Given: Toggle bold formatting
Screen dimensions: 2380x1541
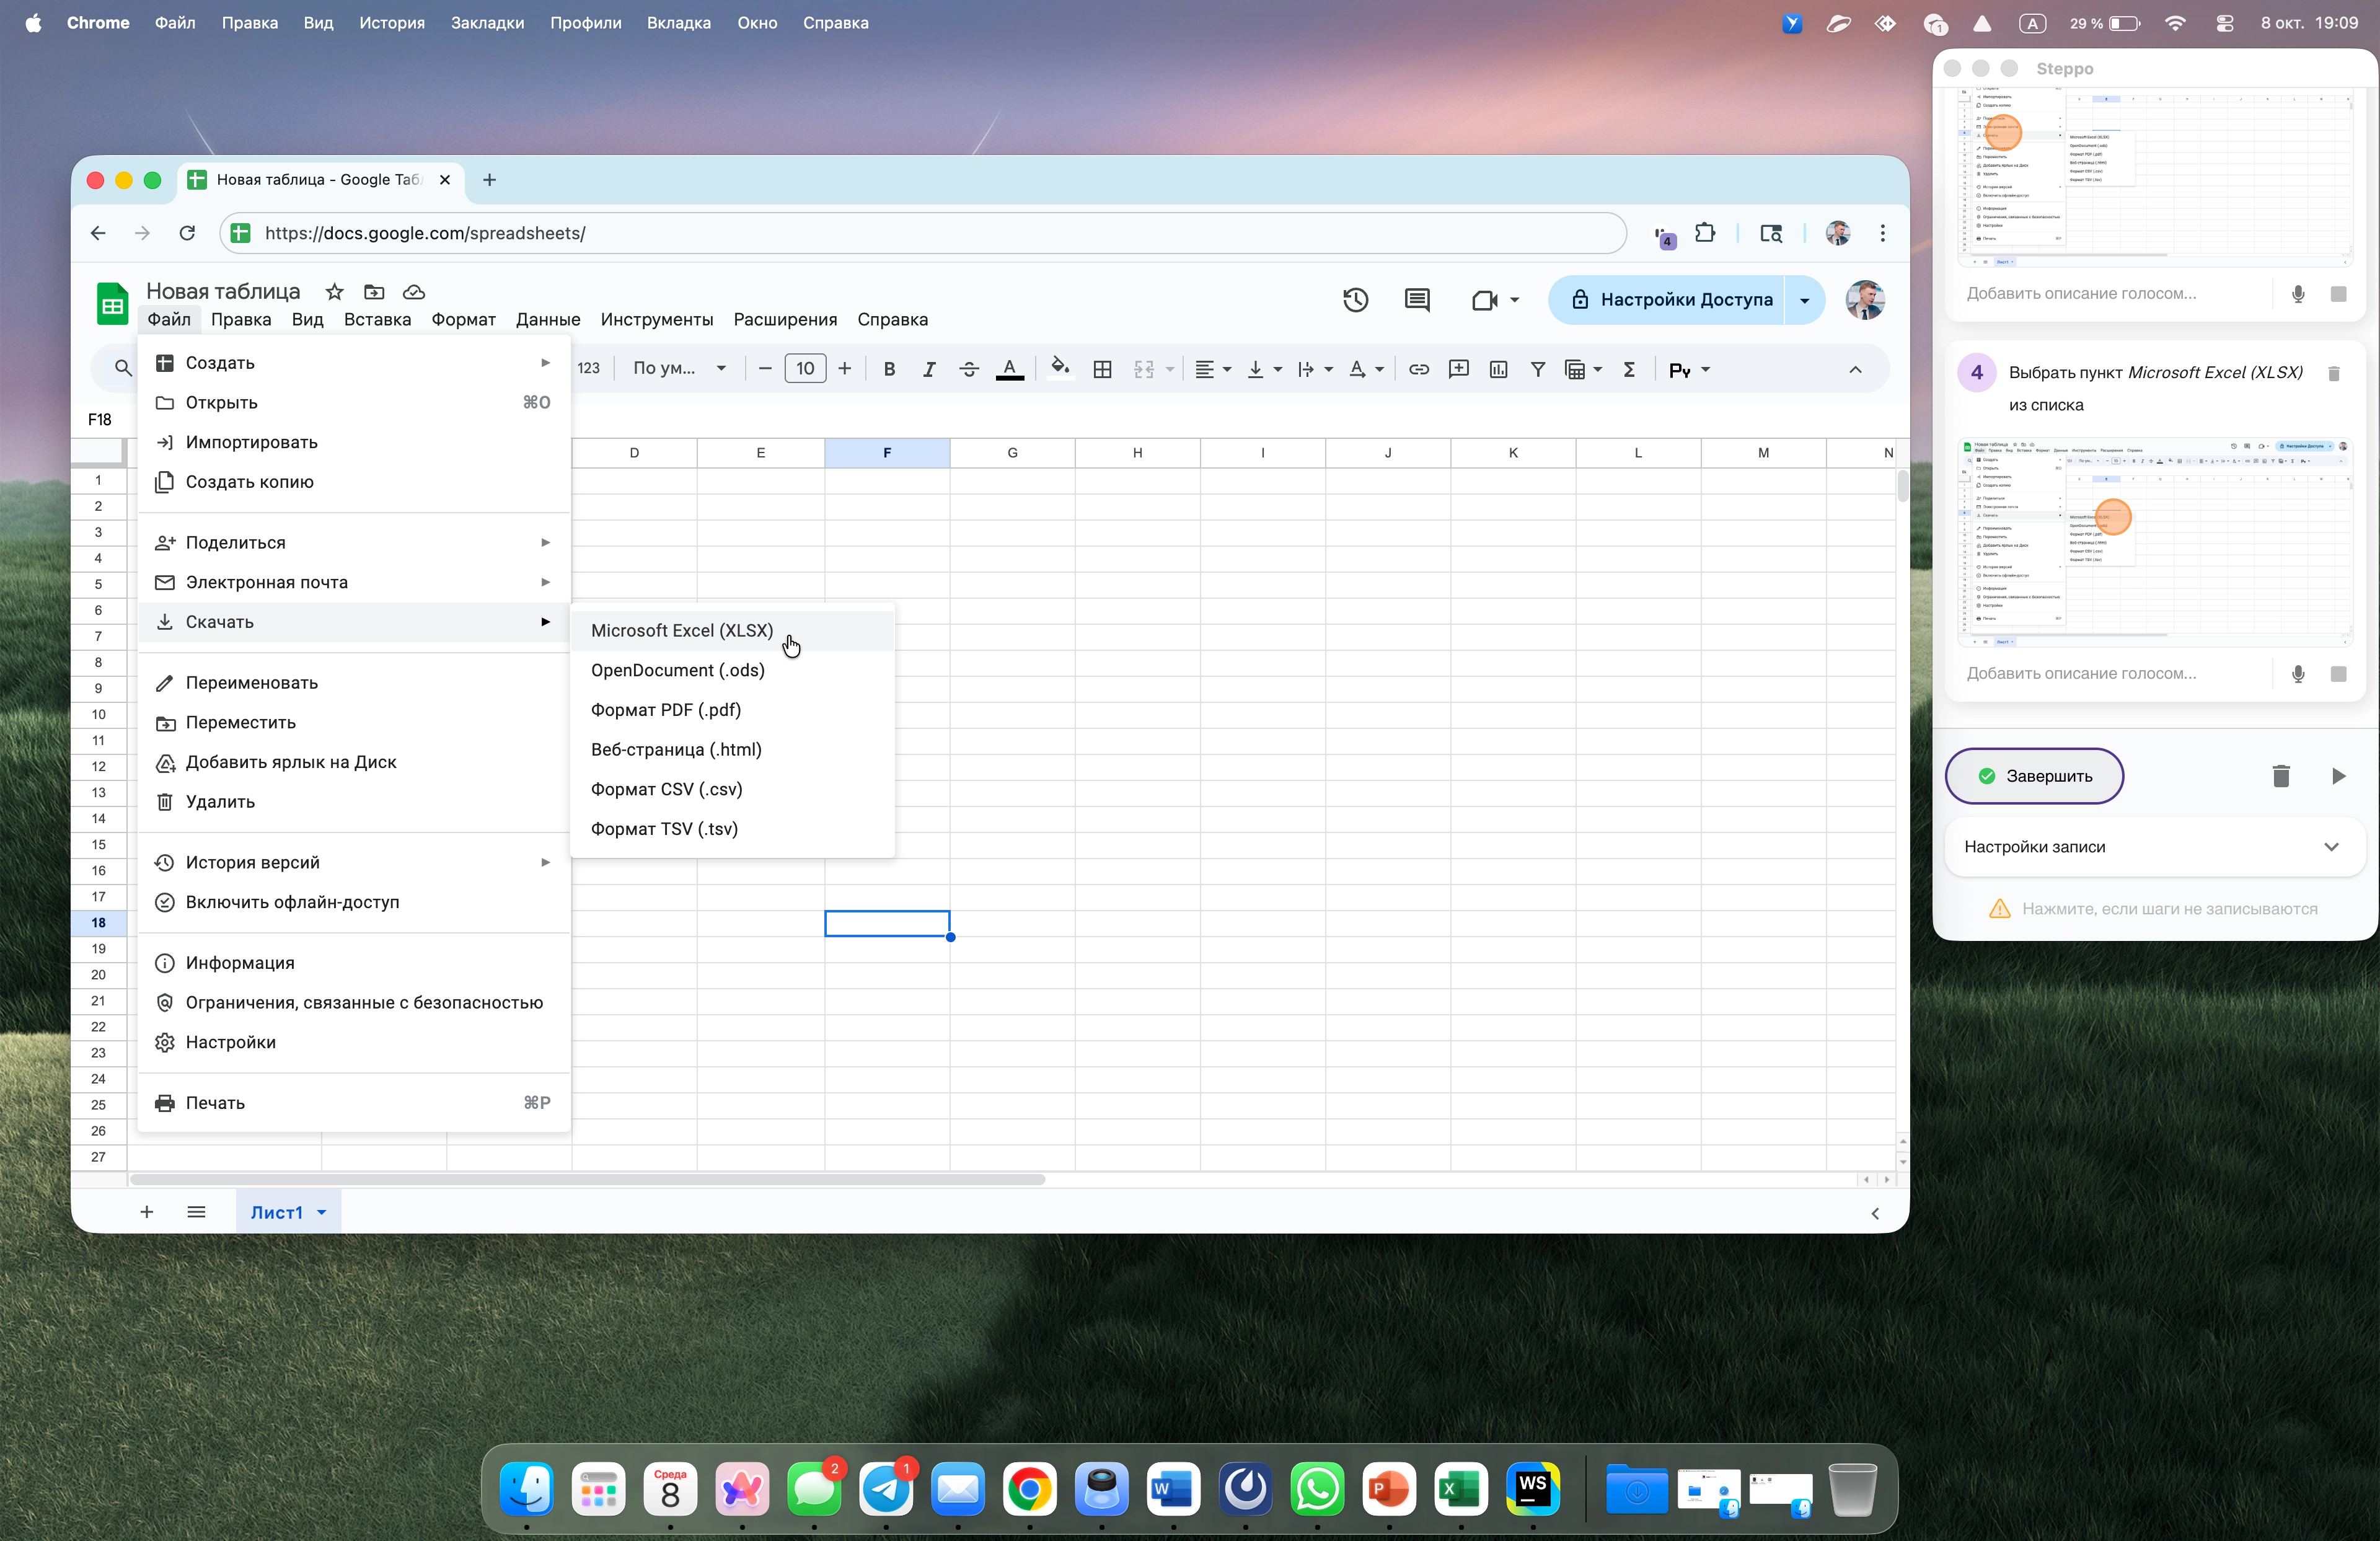Looking at the screenshot, I should 889,369.
